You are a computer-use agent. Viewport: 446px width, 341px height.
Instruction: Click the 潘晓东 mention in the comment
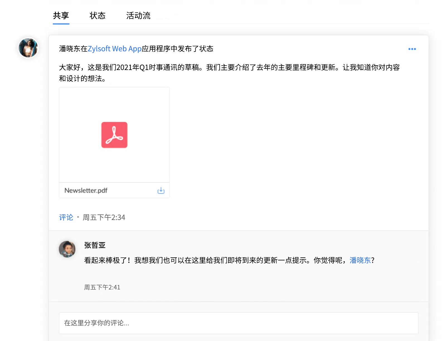pos(360,260)
